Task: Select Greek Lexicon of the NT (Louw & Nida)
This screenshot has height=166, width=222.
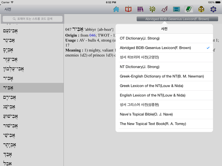Action: [164, 86]
